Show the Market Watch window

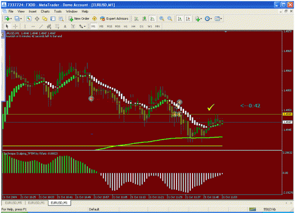click(29, 18)
